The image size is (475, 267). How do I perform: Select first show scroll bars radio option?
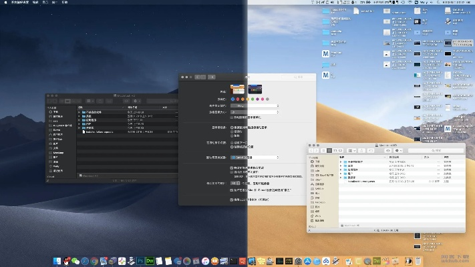(x=231, y=126)
